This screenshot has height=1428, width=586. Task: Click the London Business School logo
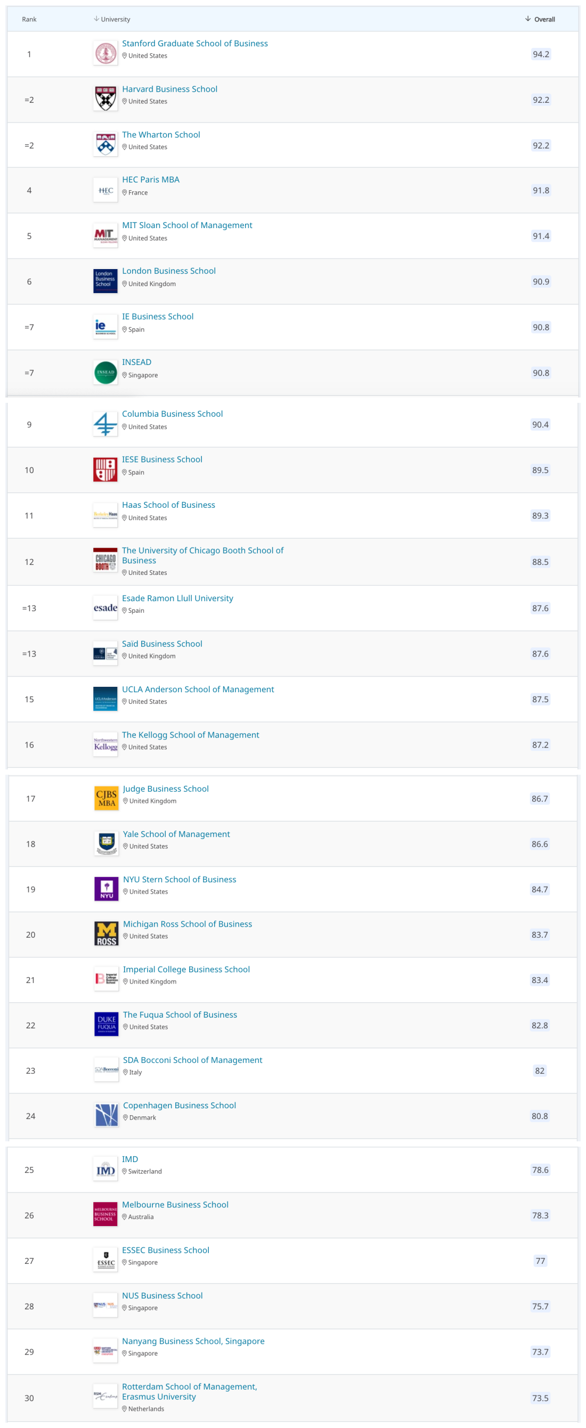point(105,281)
